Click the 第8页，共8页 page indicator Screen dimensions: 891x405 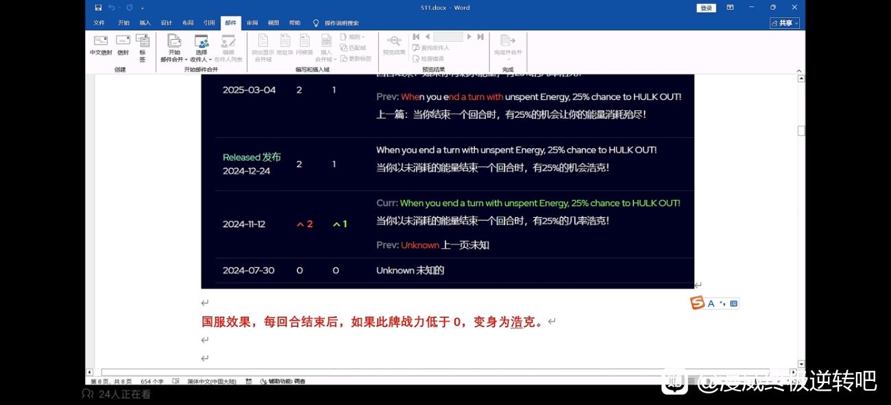click(110, 381)
